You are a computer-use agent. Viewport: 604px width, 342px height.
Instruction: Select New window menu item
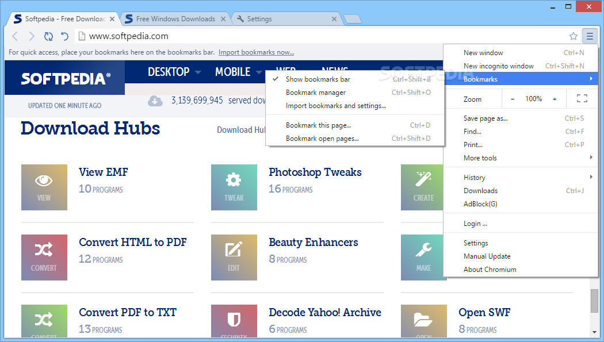tap(521, 53)
